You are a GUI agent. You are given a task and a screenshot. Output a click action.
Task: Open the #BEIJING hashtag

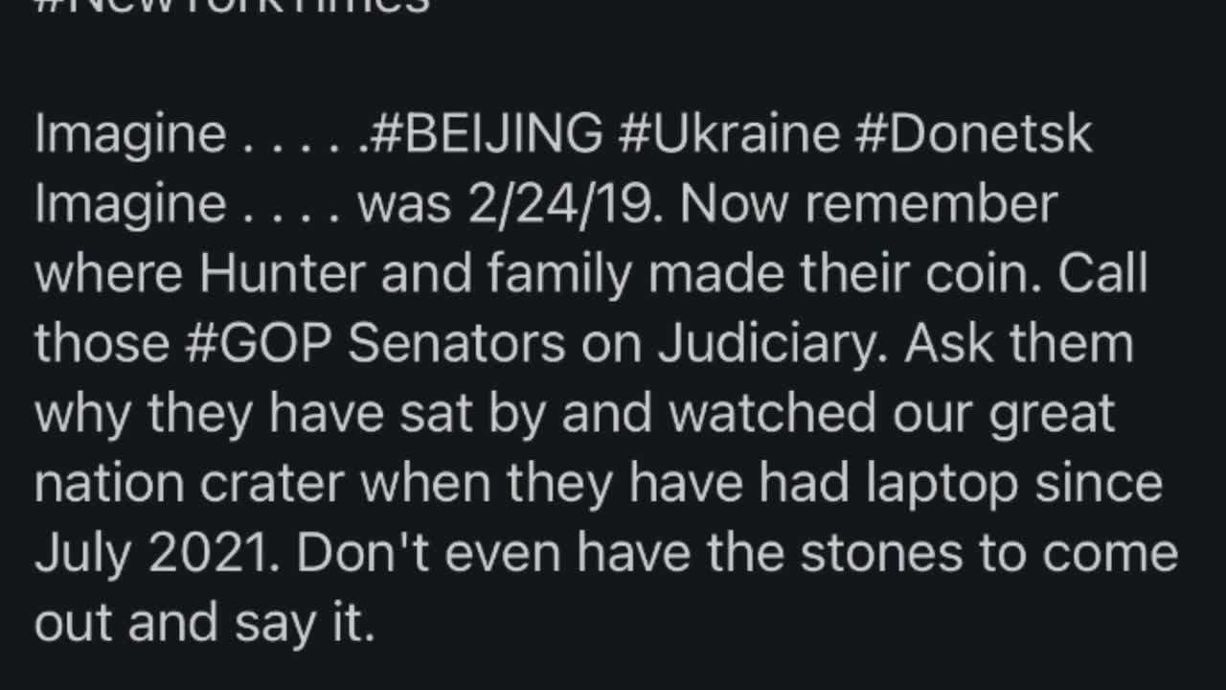485,134
